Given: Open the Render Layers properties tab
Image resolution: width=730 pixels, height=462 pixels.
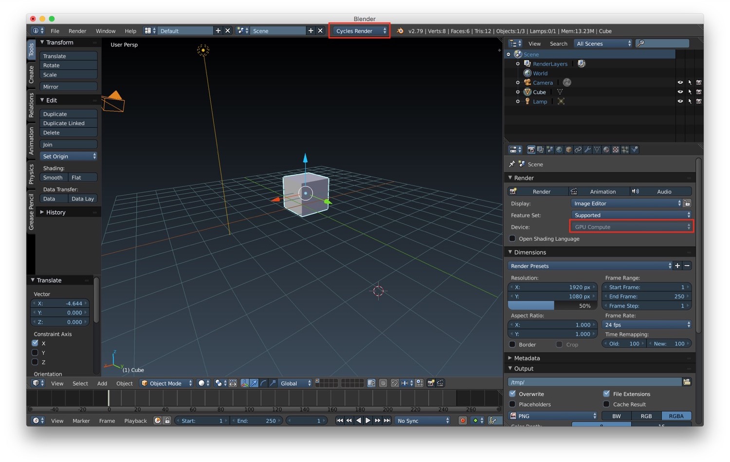Looking at the screenshot, I should [x=540, y=149].
